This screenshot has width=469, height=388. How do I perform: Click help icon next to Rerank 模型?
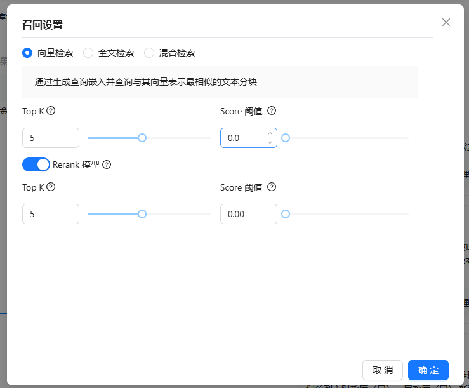click(107, 164)
